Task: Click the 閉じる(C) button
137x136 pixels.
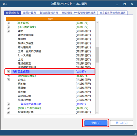Action: coord(122,123)
